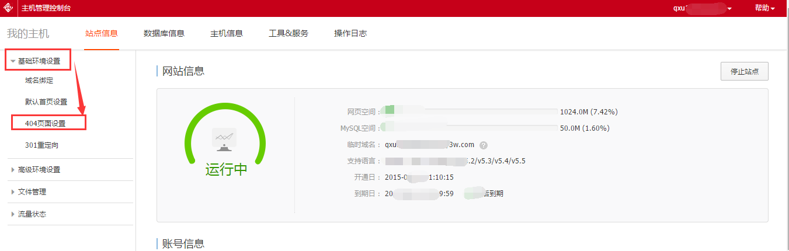Screen dimensions: 789x251
Task: Click the red logo icon in header
Action: [9, 8]
